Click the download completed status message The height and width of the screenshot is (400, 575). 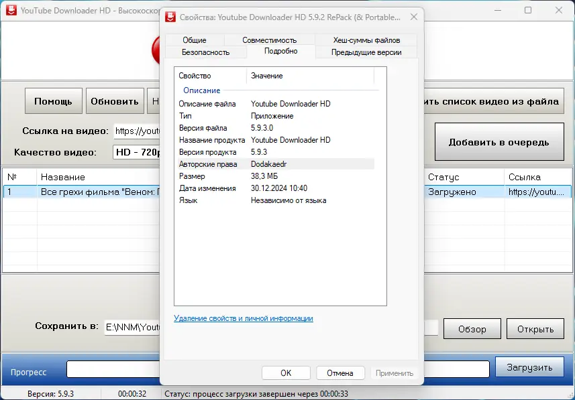pyautogui.click(x=256, y=394)
